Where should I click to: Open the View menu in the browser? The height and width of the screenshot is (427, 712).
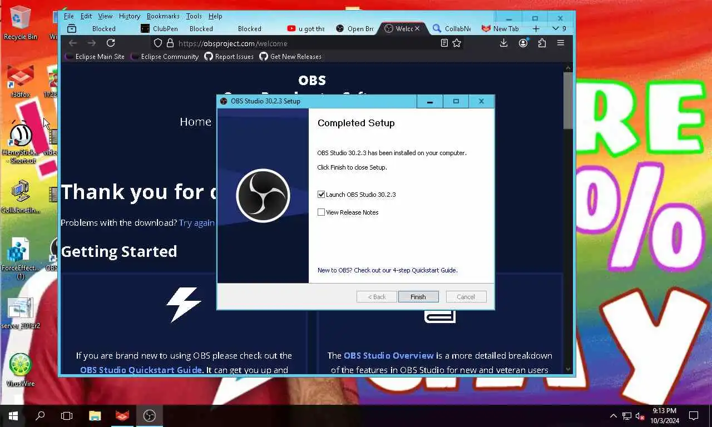[105, 16]
